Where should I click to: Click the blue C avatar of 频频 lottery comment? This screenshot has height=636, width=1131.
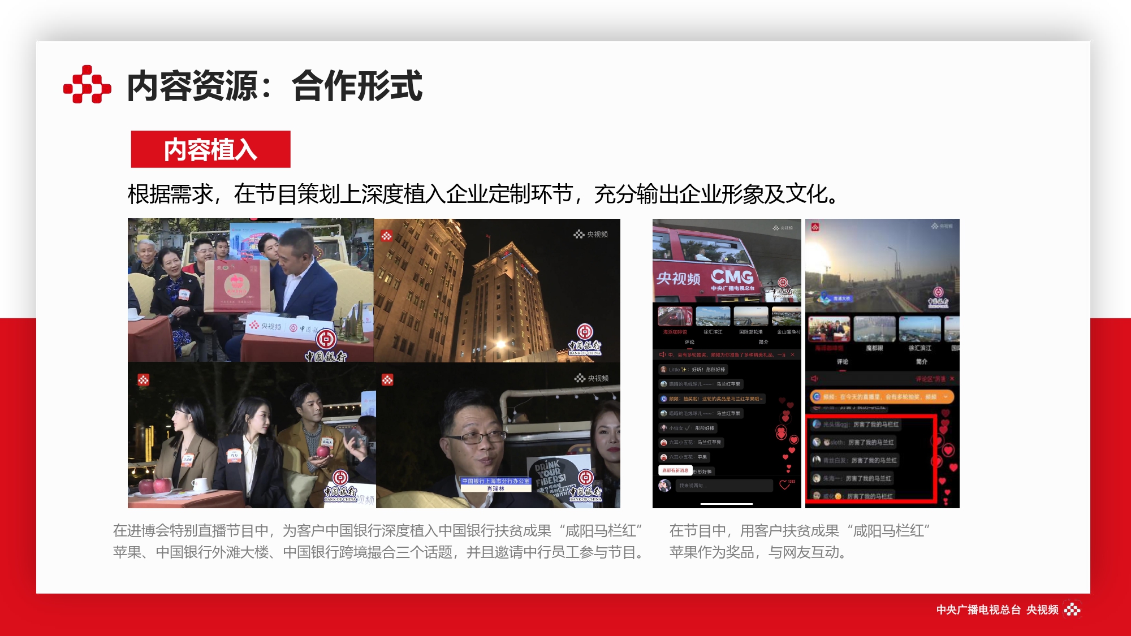tap(664, 399)
